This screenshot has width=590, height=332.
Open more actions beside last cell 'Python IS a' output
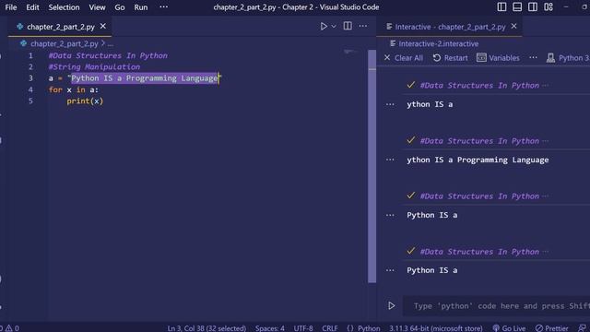[390, 270]
